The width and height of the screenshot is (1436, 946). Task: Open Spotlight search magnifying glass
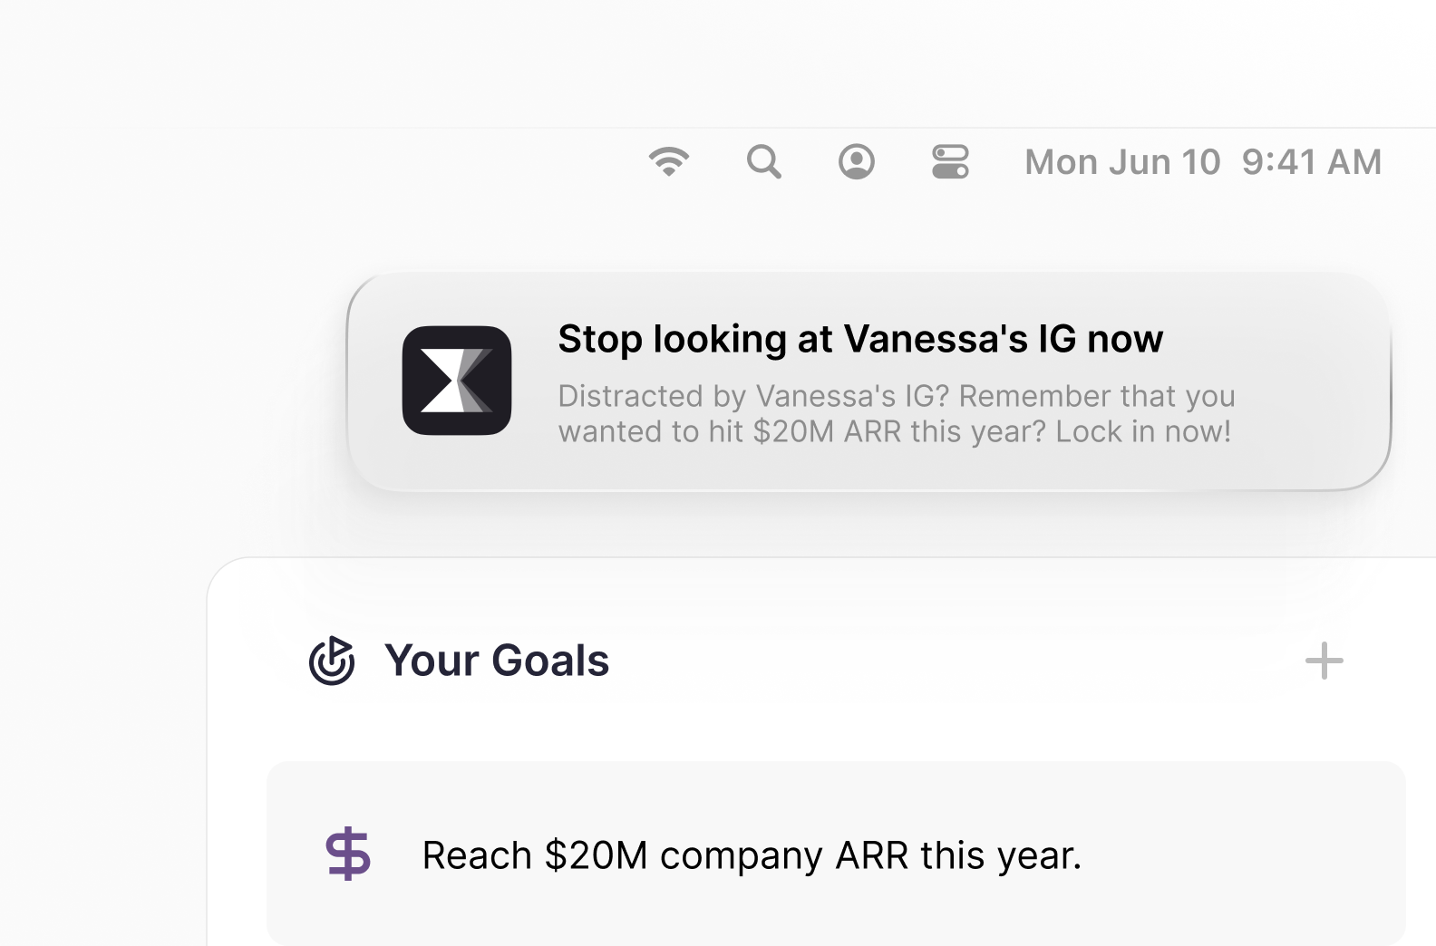[764, 162]
